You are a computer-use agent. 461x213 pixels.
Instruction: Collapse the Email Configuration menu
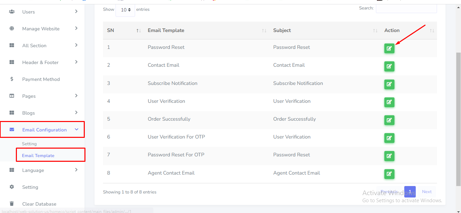[76, 130]
